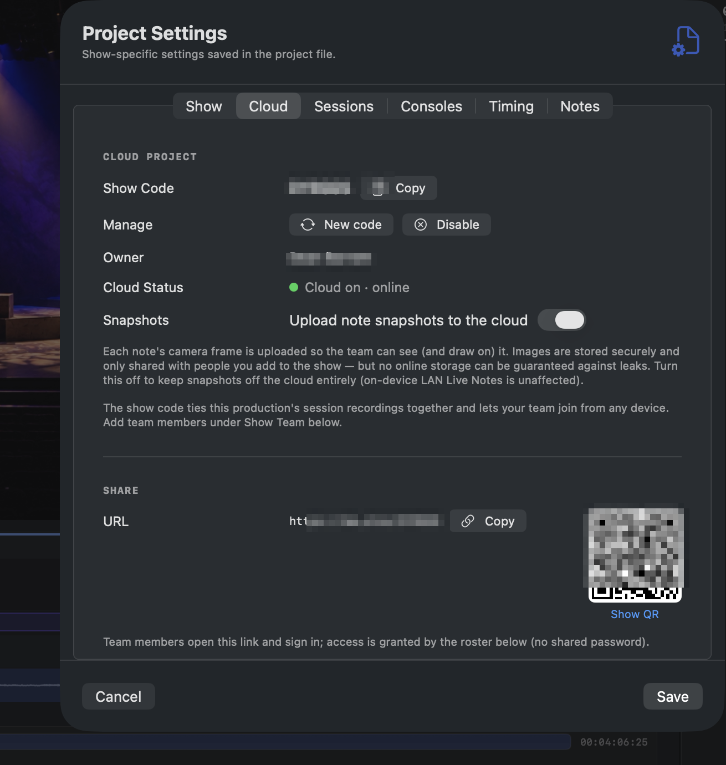Click the blurred owner name

coord(329,258)
